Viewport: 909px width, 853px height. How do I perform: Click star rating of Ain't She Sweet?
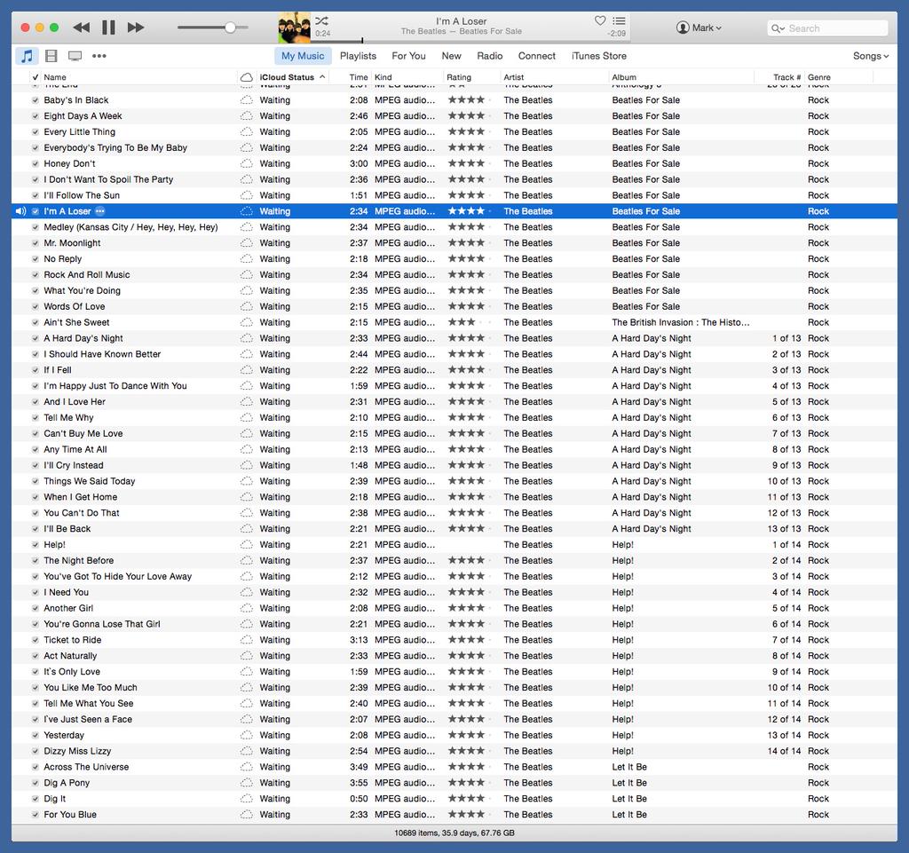coord(468,322)
